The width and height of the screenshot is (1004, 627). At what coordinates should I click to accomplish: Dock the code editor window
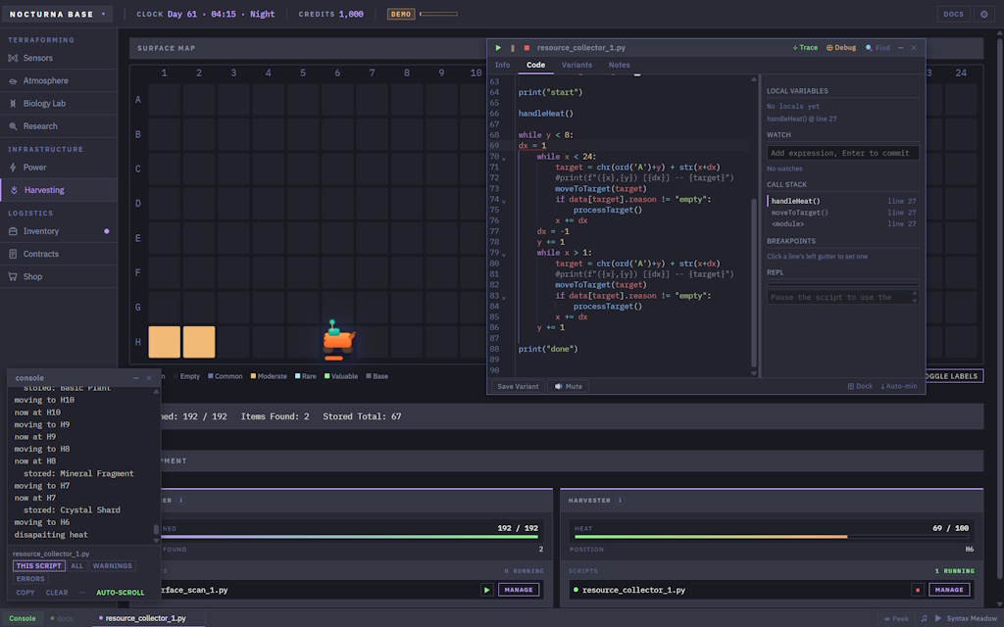pos(860,386)
